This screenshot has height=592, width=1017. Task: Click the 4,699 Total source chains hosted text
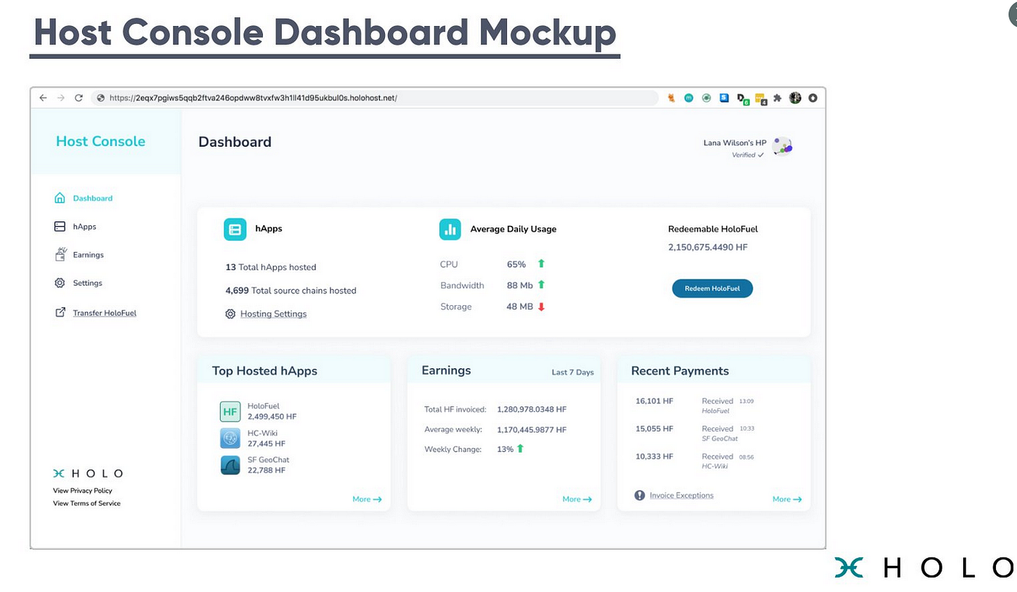(291, 291)
